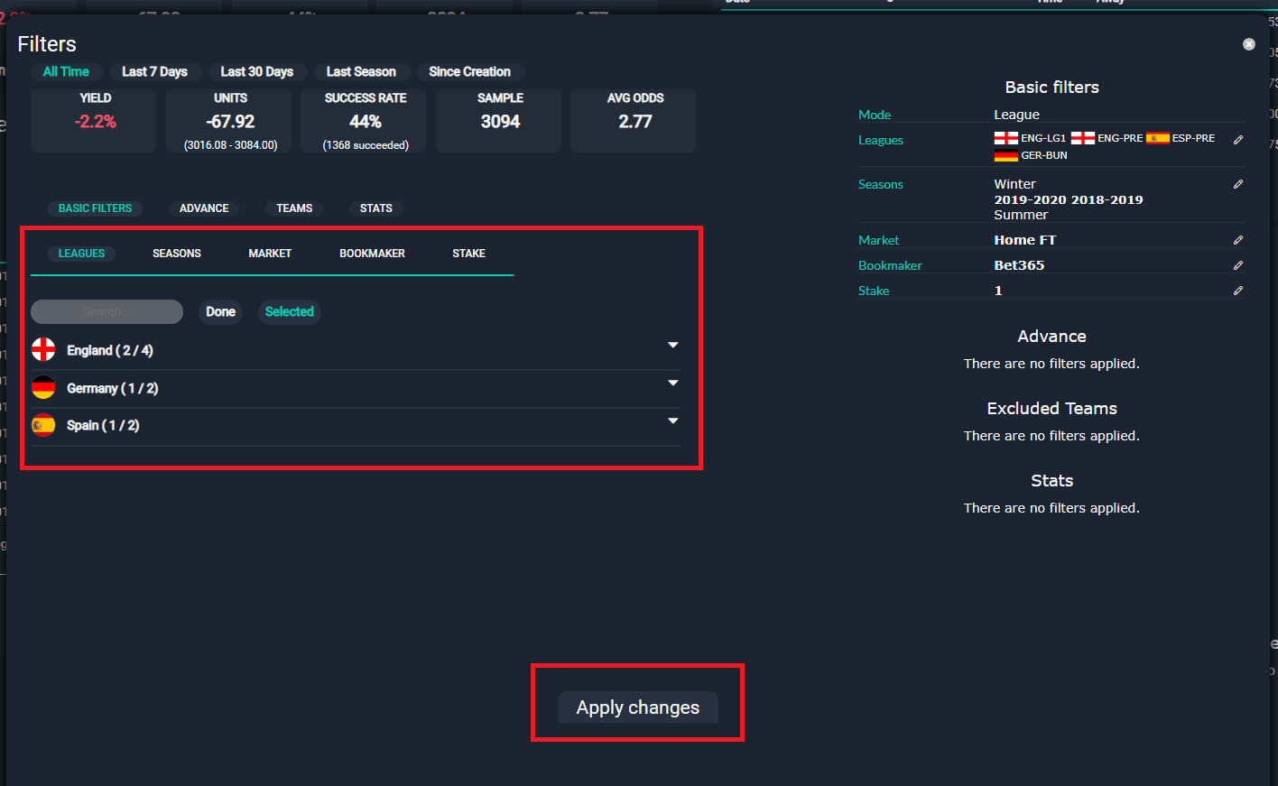The image size is (1278, 786).
Task: Toggle the Selected leagues filter
Action: 289,312
